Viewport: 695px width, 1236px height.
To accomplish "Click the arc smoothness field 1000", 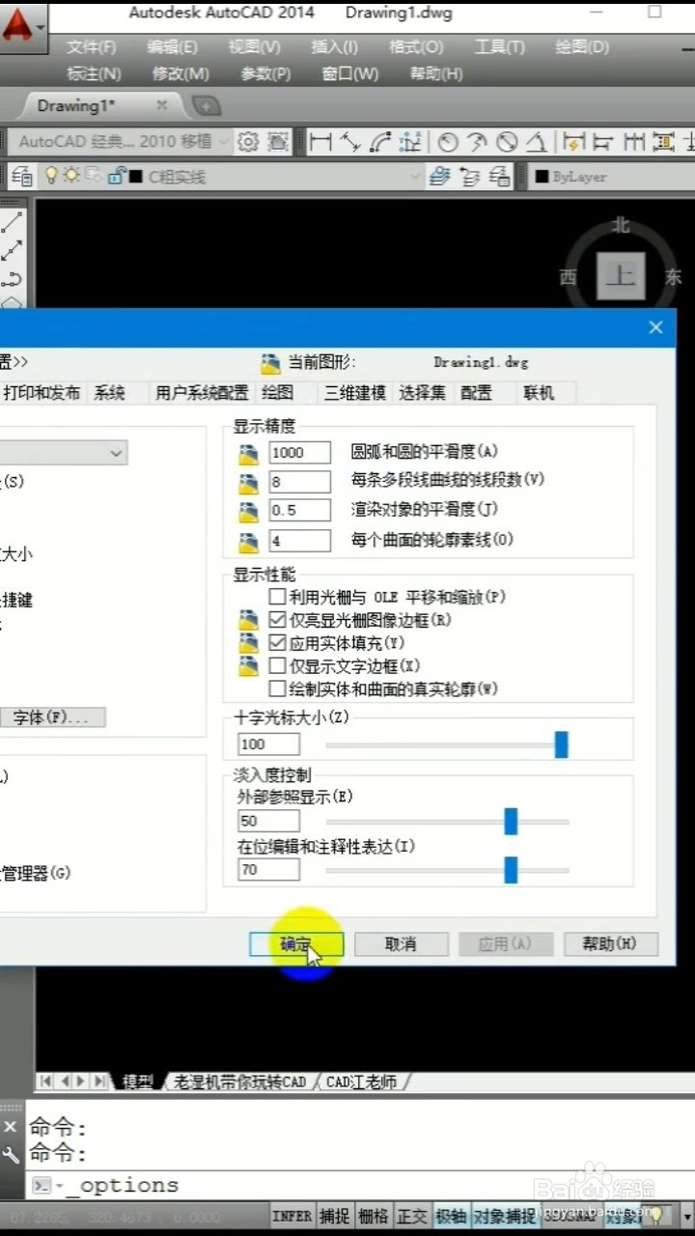I will (x=300, y=452).
